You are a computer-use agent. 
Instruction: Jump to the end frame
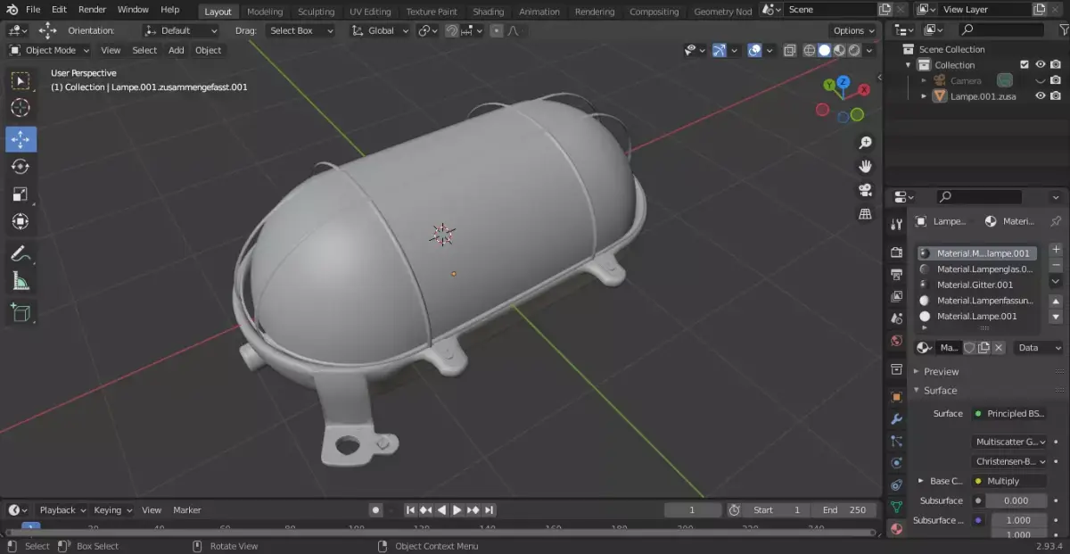coord(490,510)
